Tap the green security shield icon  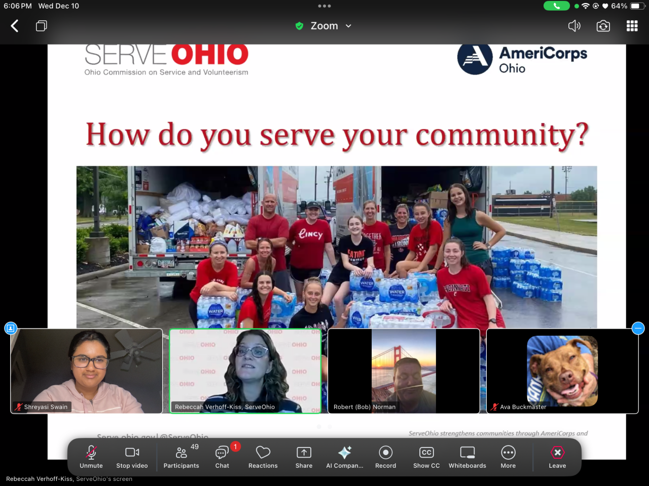[x=299, y=26]
